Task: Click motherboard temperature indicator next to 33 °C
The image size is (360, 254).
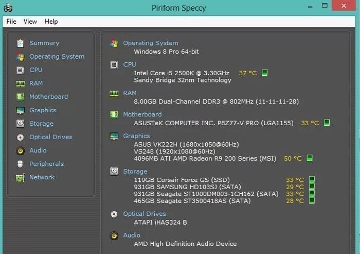Action: [327, 123]
